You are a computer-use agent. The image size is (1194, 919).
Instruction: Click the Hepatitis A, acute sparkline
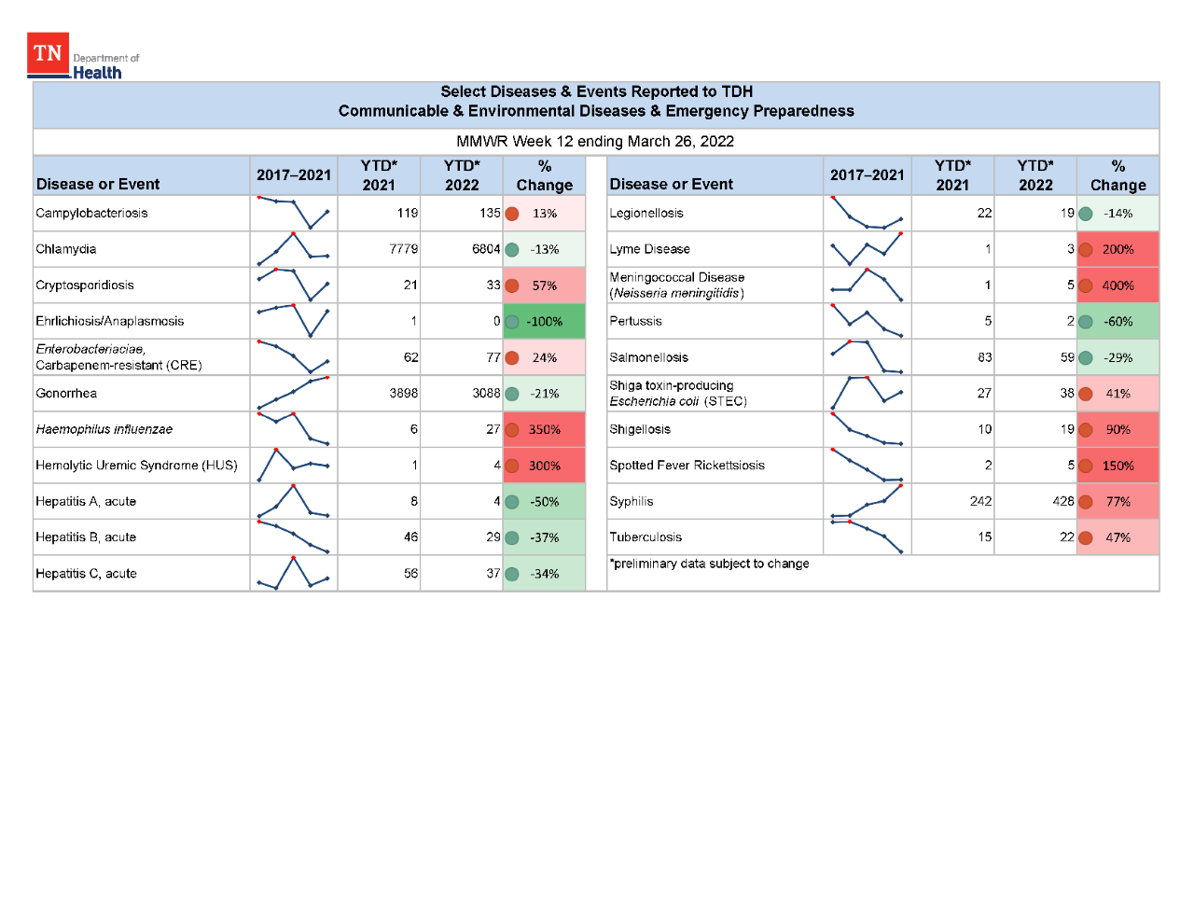point(294,501)
